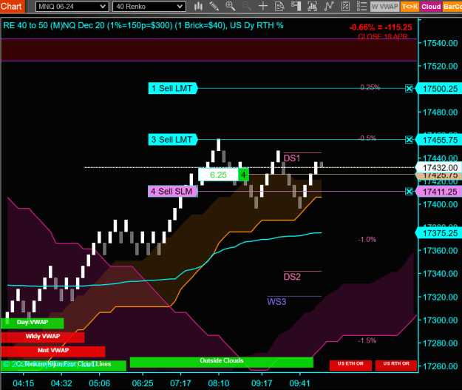This screenshot has width=462, height=390.
Task: Click the 08:10 time axis label
Action: [219, 383]
